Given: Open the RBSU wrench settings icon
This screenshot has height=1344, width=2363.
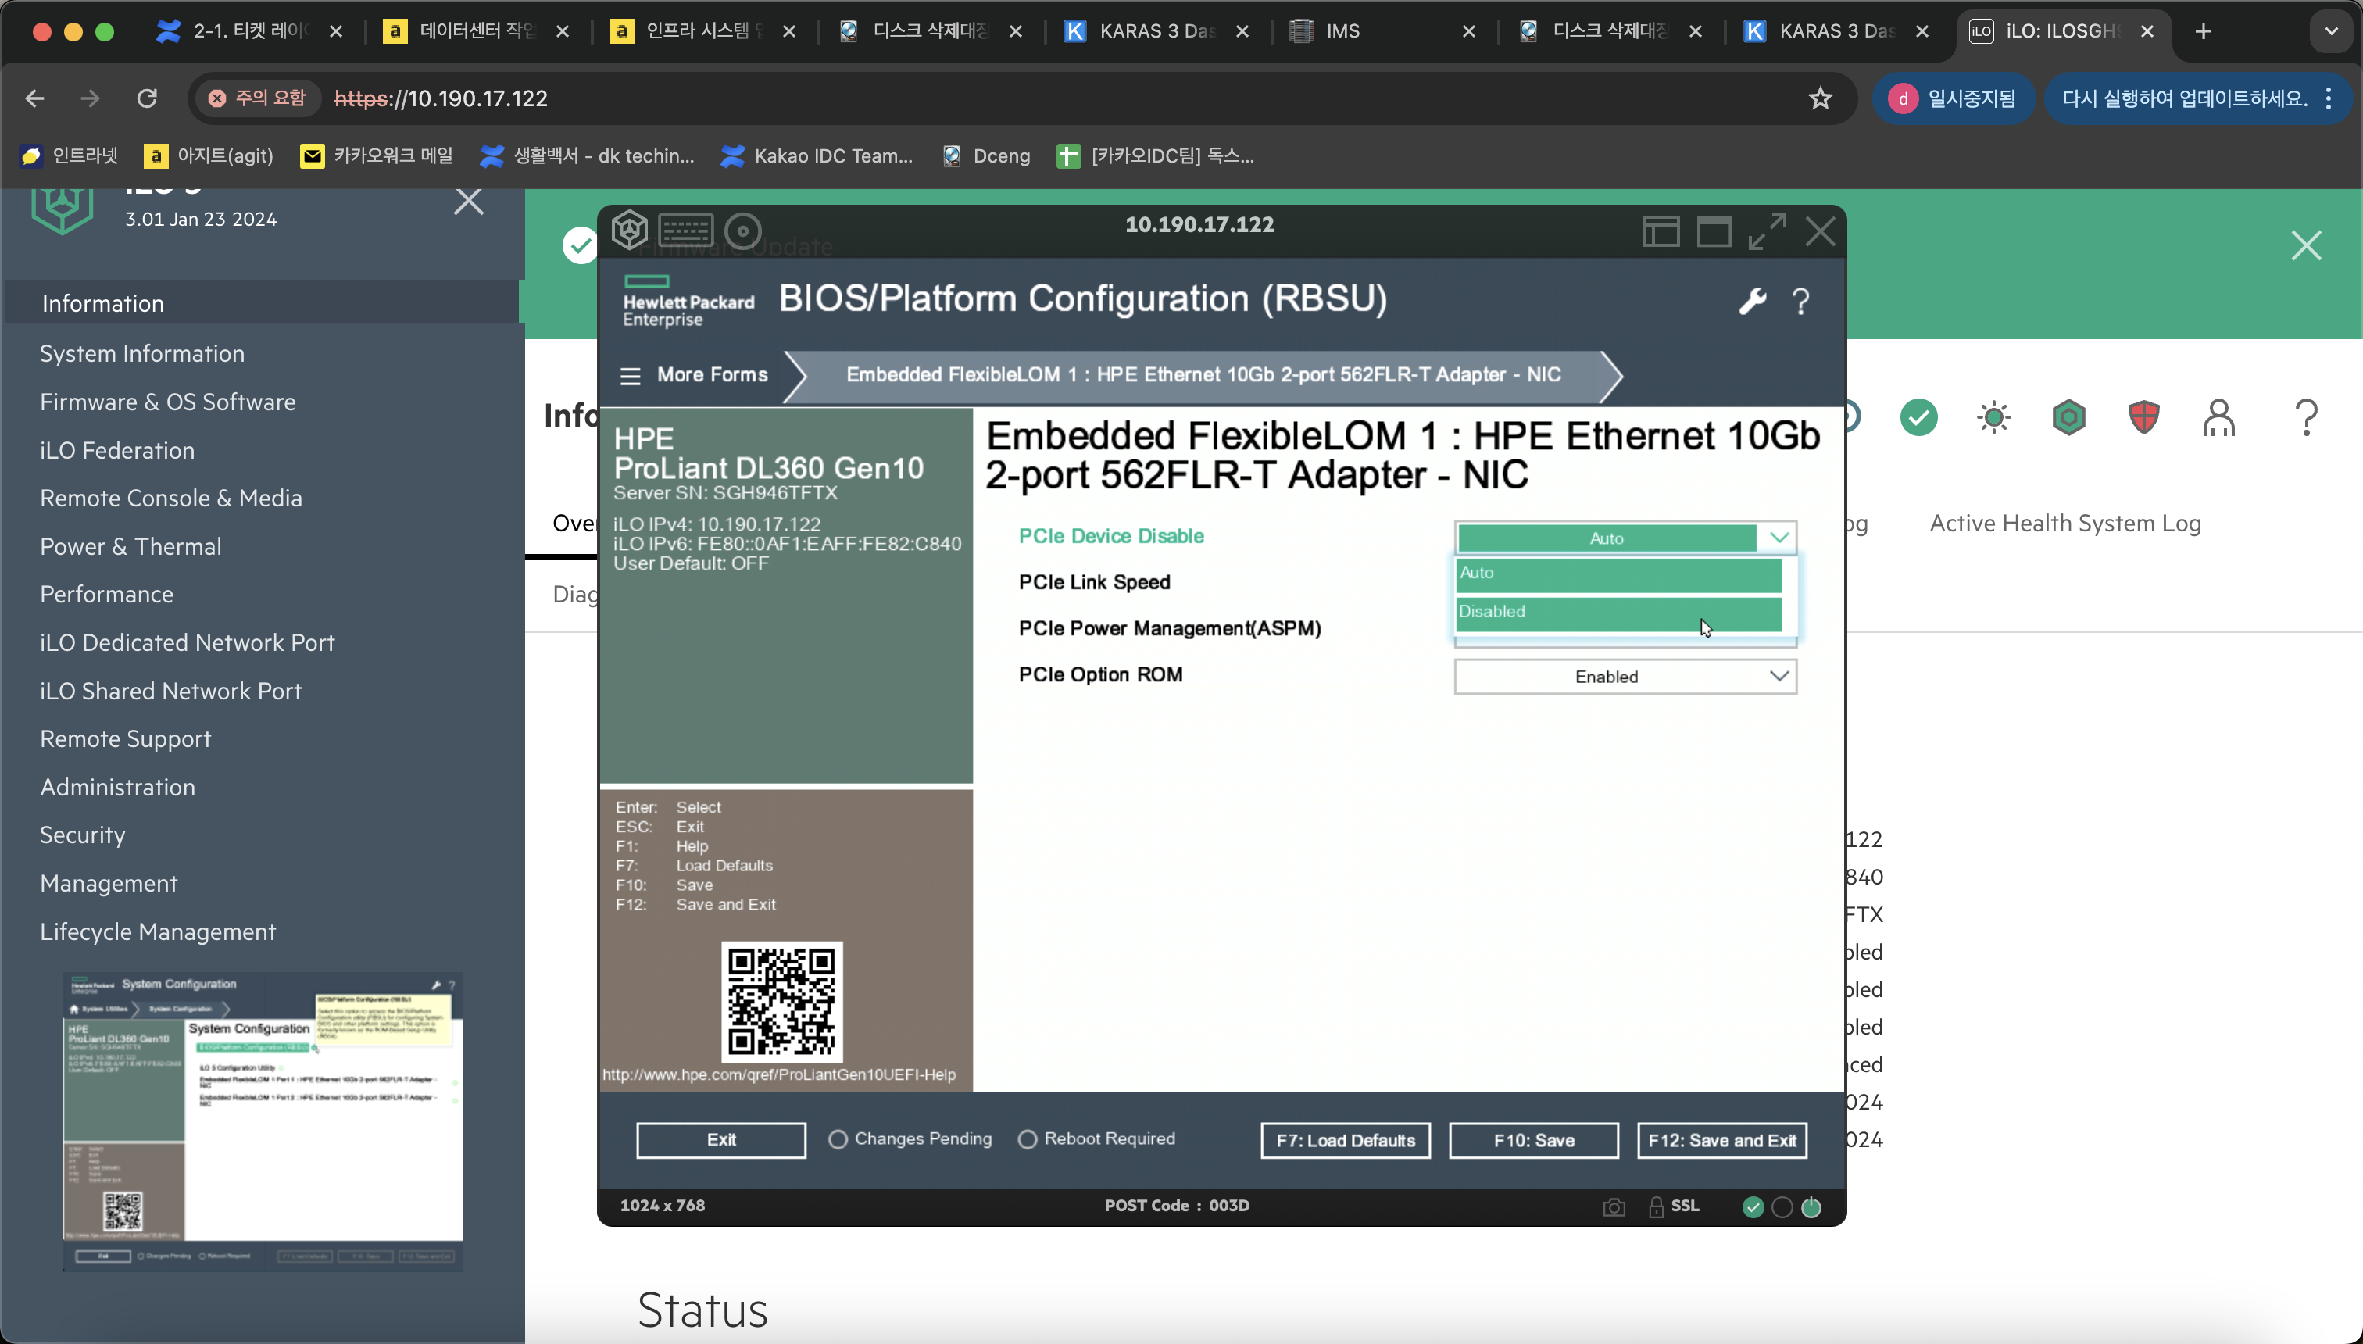Looking at the screenshot, I should (x=1753, y=300).
